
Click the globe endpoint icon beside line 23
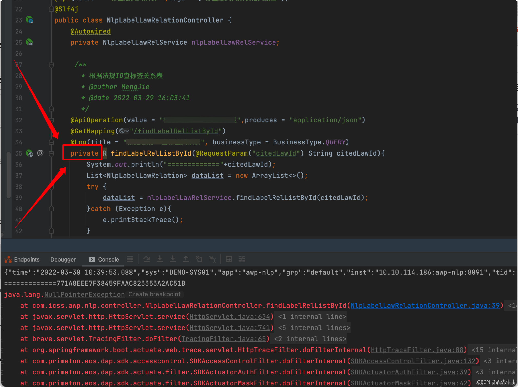[29, 20]
